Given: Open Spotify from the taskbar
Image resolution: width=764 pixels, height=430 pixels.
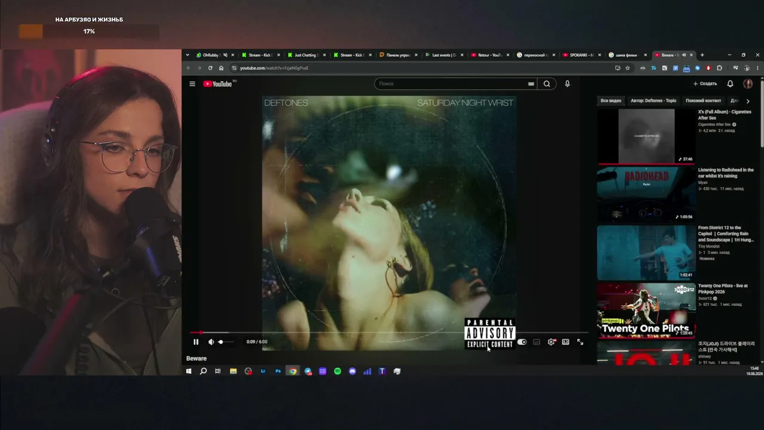Looking at the screenshot, I should [x=337, y=371].
